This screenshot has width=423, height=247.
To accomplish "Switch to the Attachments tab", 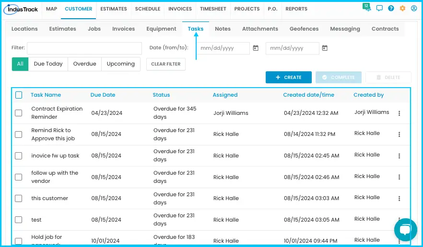I will tap(260, 29).
